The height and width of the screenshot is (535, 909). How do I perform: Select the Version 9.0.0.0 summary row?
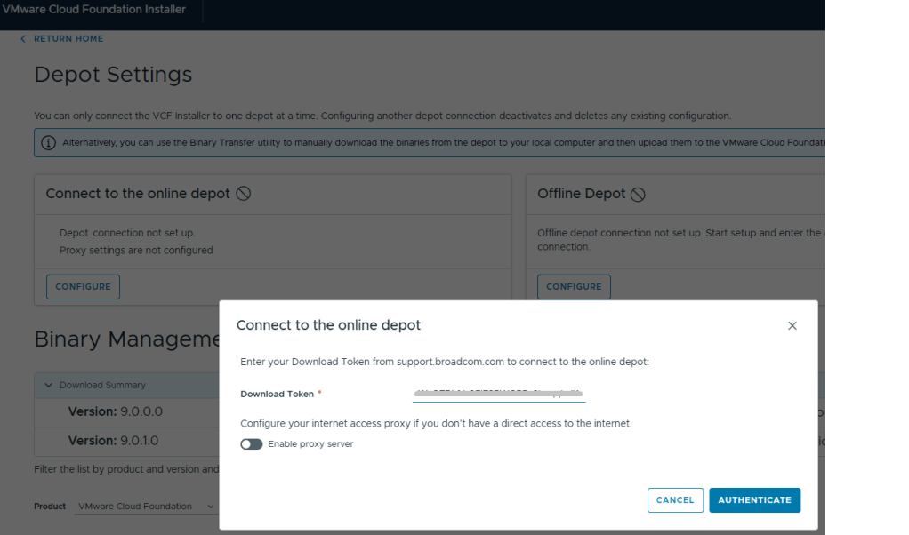point(116,412)
